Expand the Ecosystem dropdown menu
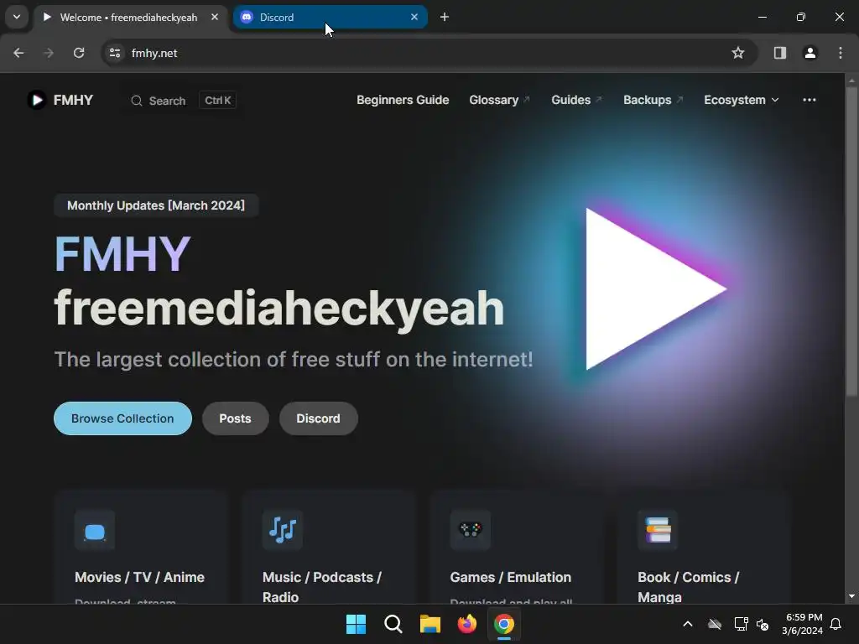This screenshot has height=644, width=859. tap(742, 100)
